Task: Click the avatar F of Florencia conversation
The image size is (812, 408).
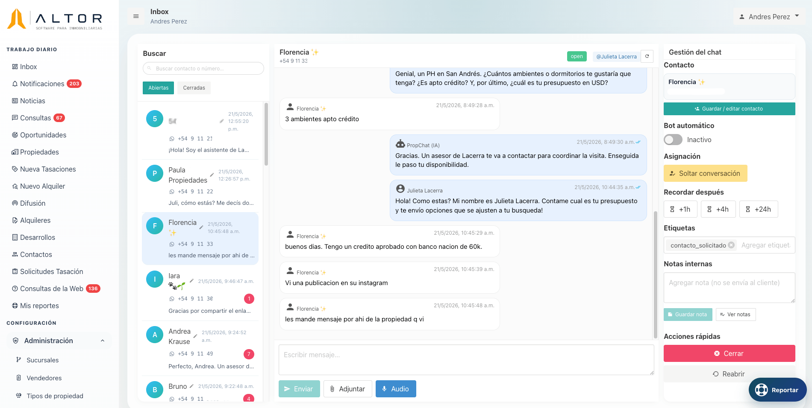Action: tap(155, 226)
